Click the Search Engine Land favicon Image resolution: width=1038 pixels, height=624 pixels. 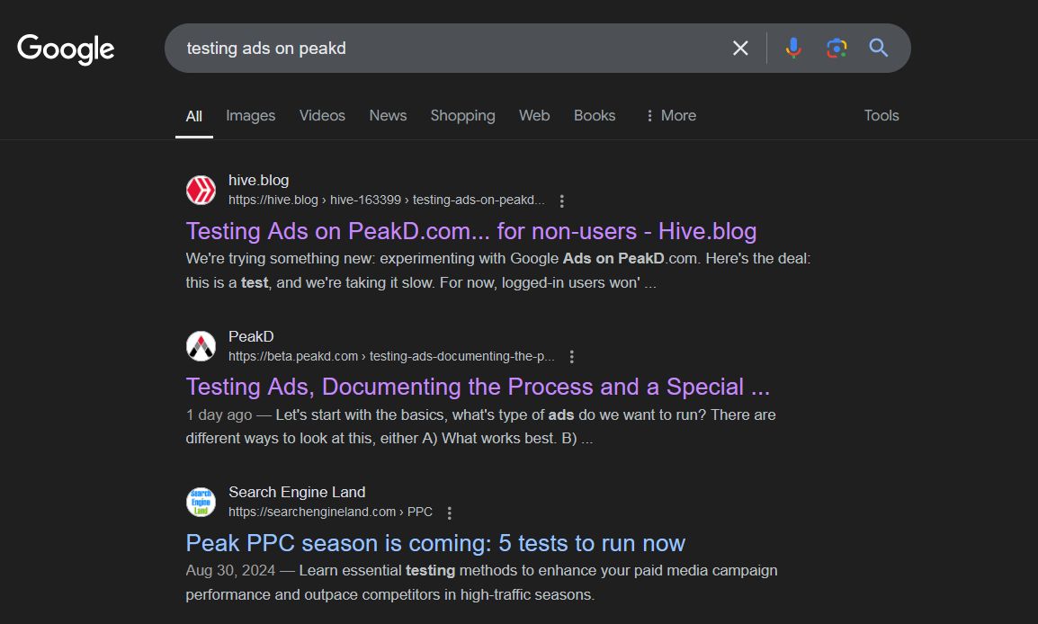pos(201,502)
